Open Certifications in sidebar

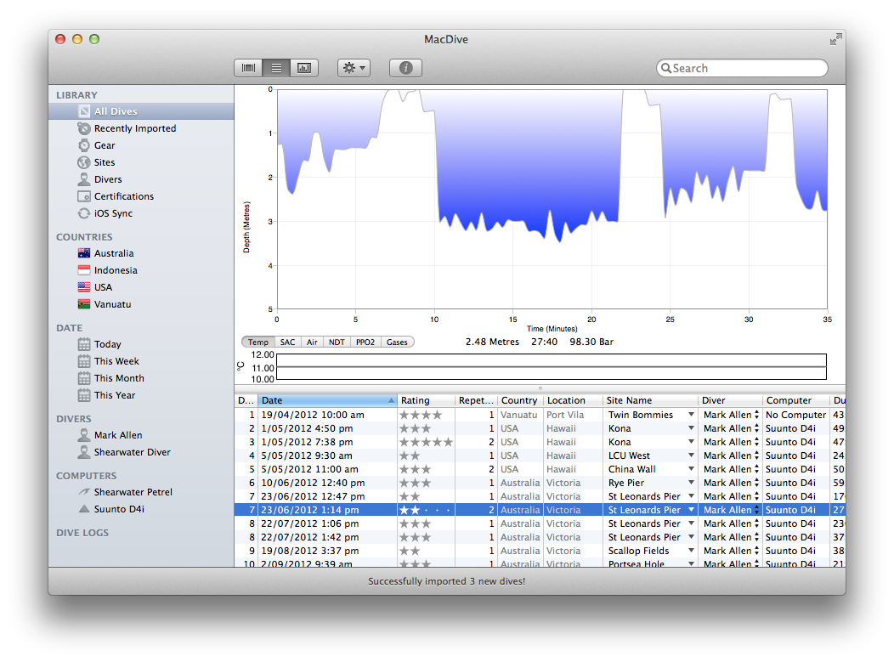[124, 196]
